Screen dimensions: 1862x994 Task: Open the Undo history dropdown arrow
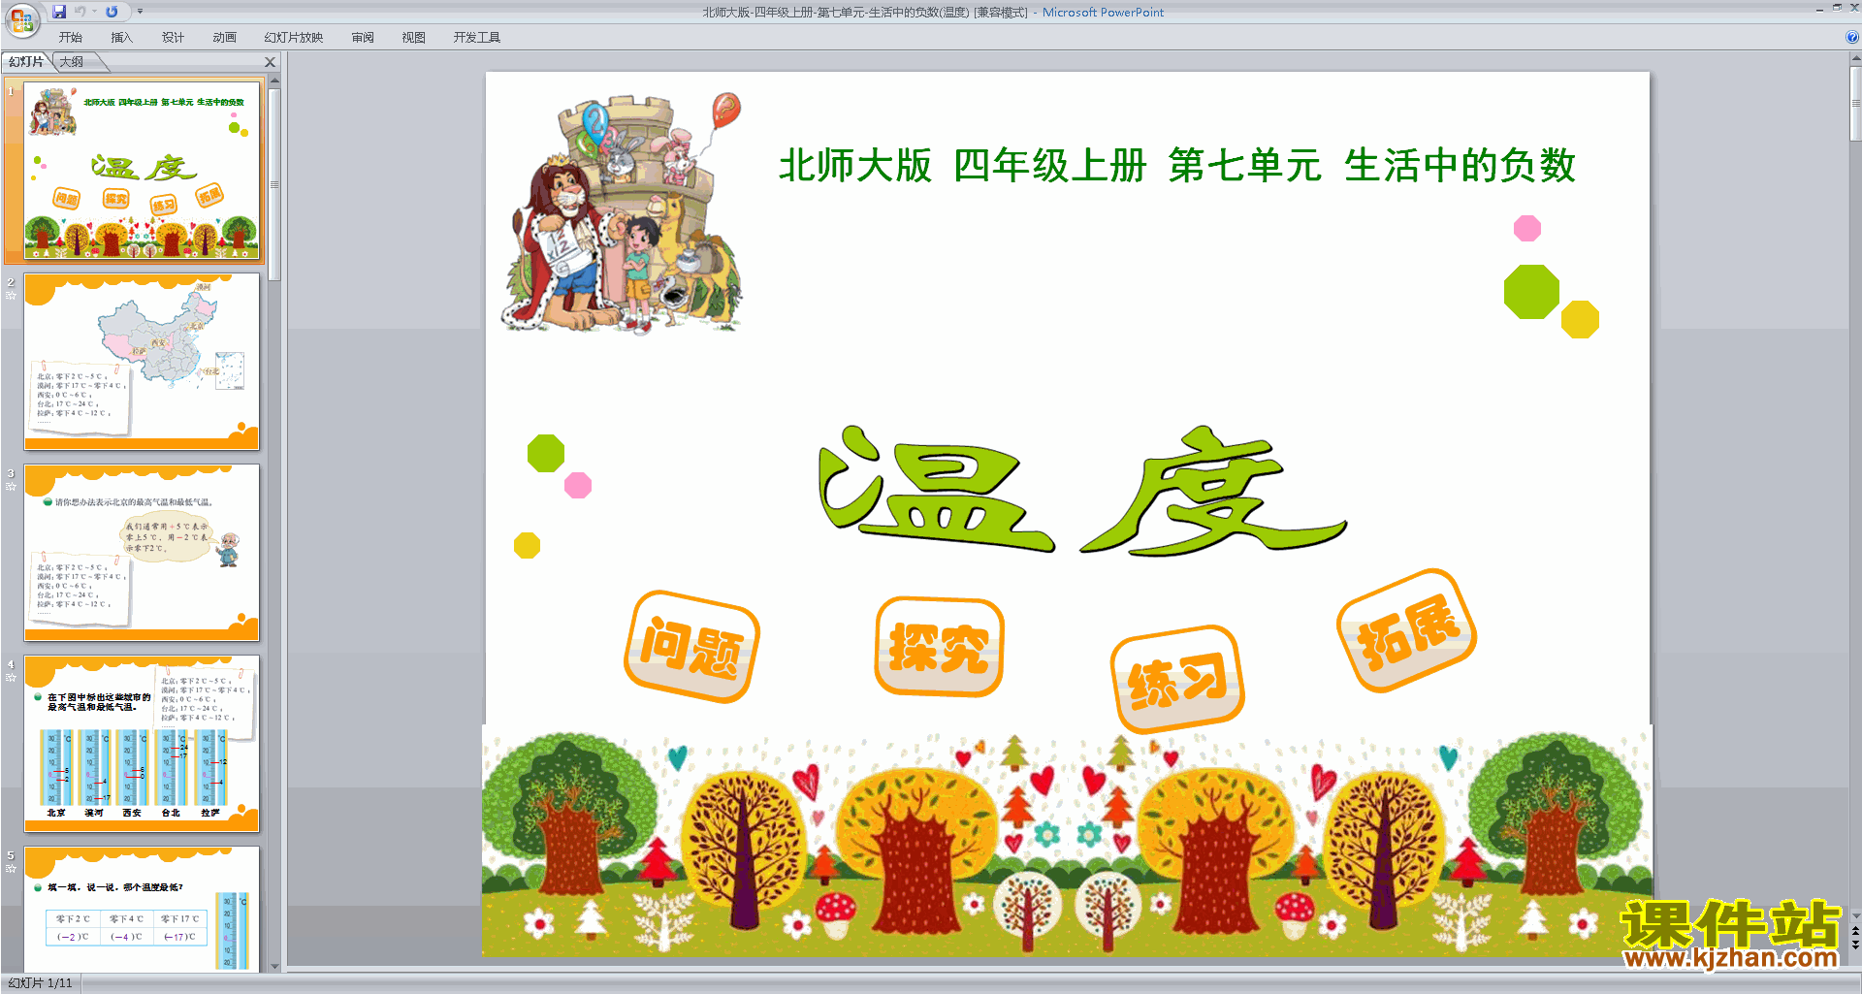94,12
